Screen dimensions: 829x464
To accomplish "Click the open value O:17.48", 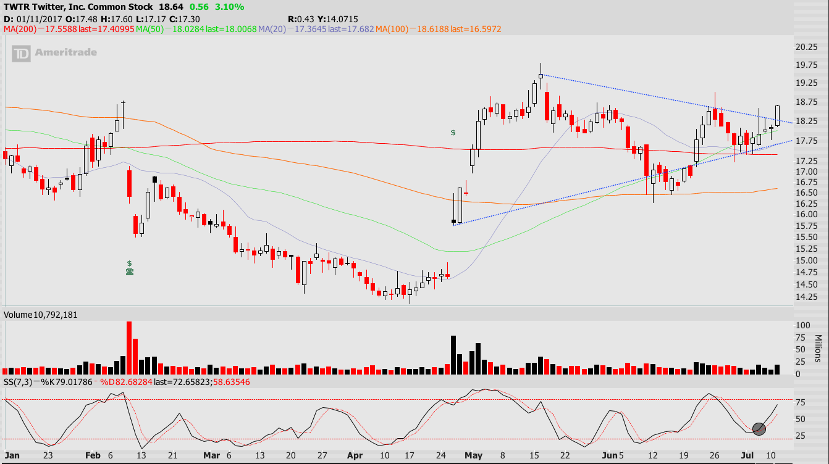I will point(82,19).
